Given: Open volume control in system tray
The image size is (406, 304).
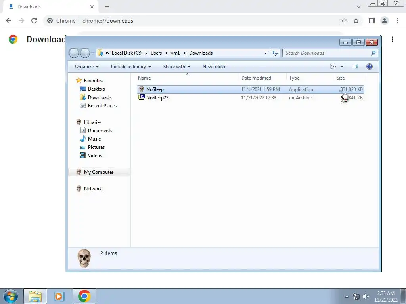Looking at the screenshot, I should click(x=366, y=296).
